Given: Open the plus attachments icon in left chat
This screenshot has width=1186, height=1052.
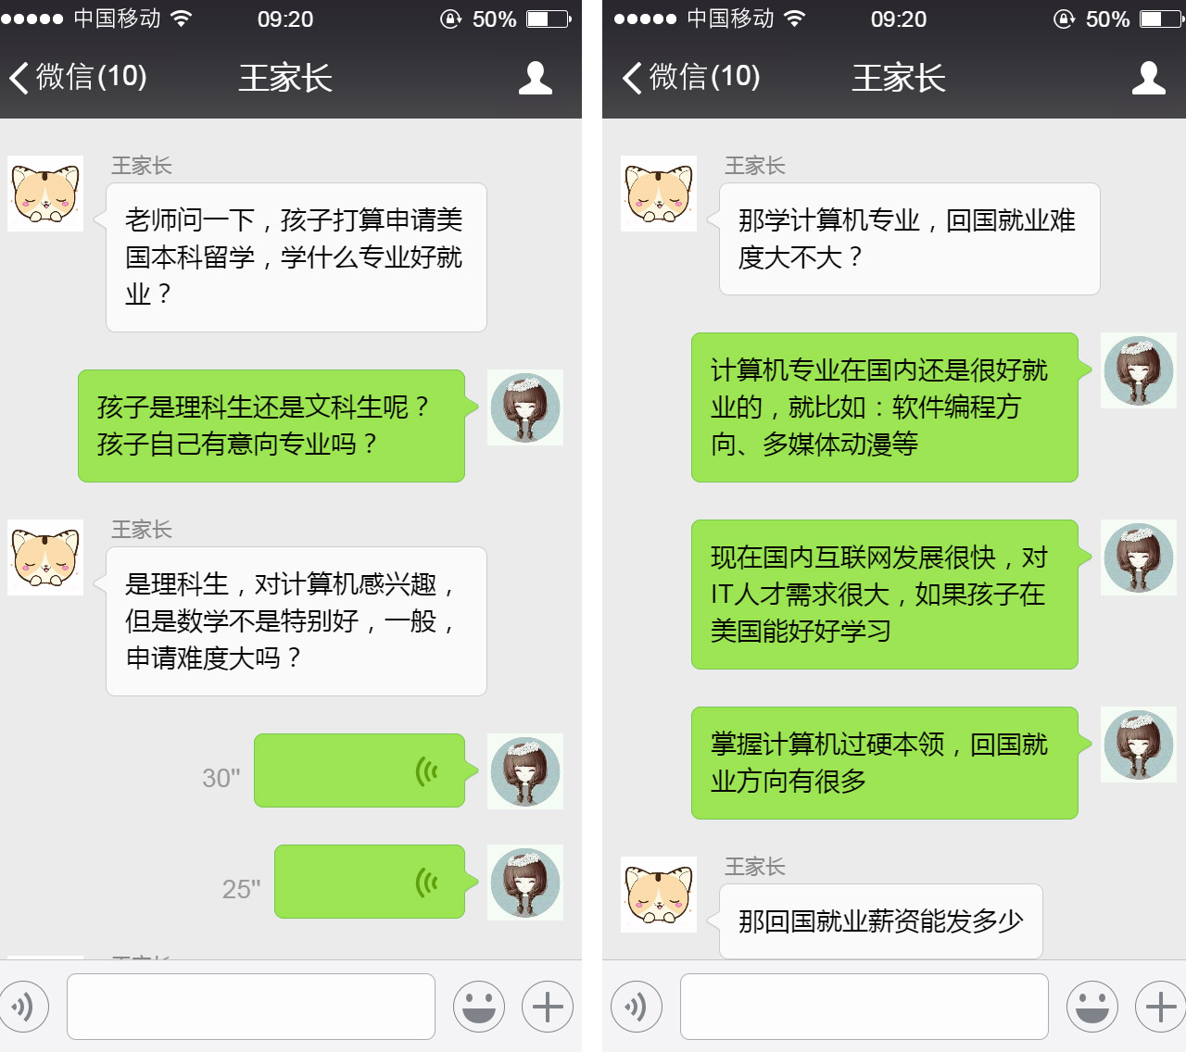Looking at the screenshot, I should tap(548, 1007).
